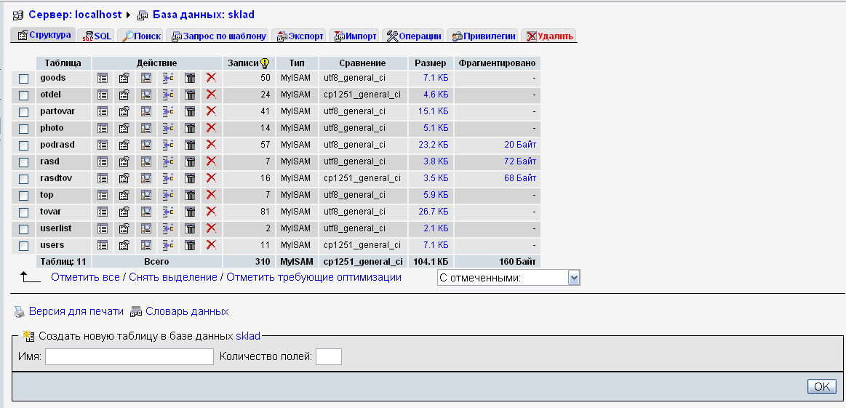846x408 pixels.
Task: Click the lightbulb hint icon near Записи
Action: [x=264, y=63]
